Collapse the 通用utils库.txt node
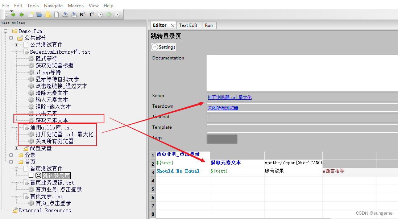This screenshot has width=398, height=219. (17, 127)
